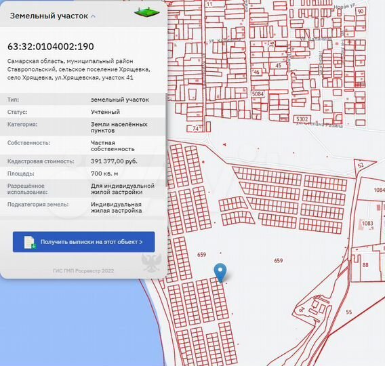Click Получить выписки на этот объект button
Viewport: 385px width, 366px height.
(84, 242)
